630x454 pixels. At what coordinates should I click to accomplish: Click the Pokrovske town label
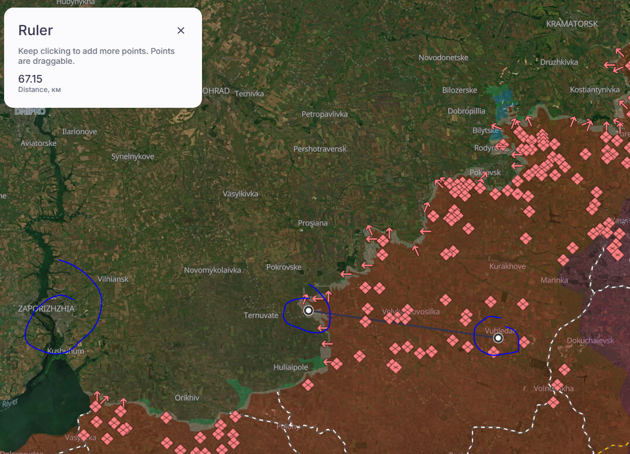(x=284, y=267)
